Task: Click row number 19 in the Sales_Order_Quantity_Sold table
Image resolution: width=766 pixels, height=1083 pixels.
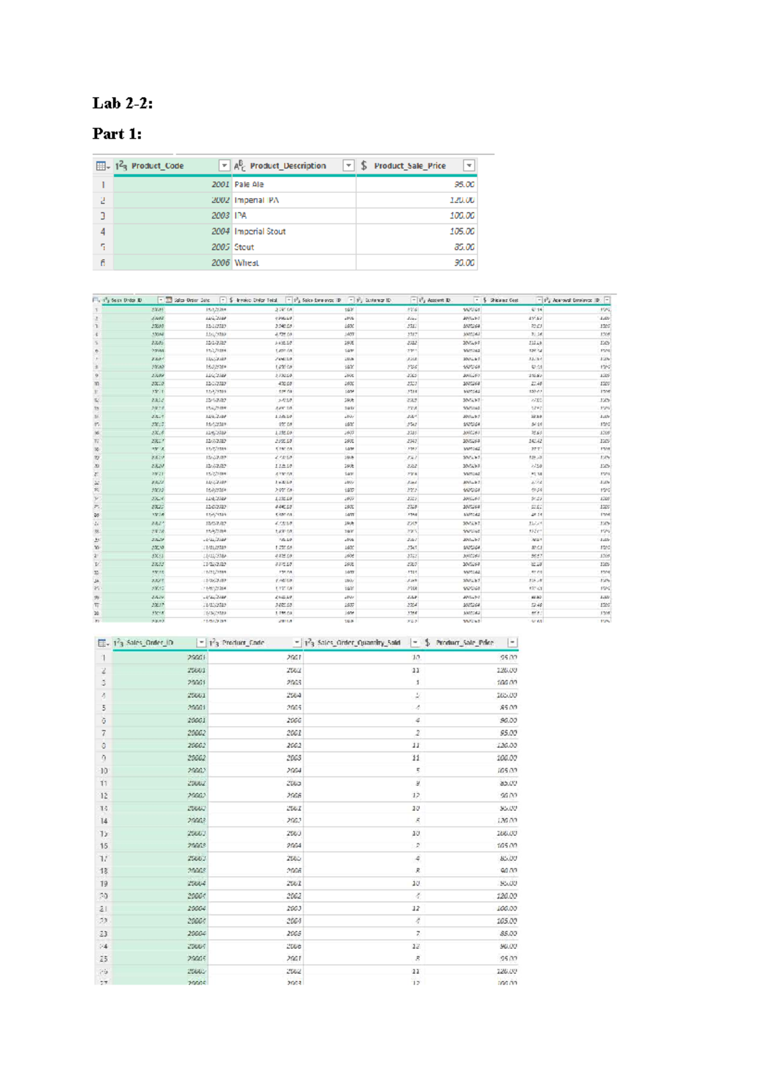Action: 103,883
